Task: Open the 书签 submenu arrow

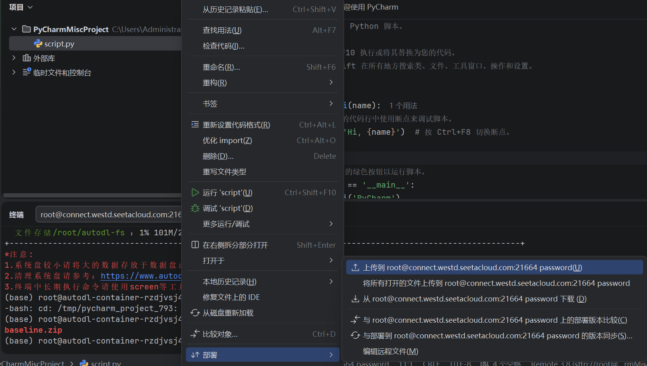Action: pyautogui.click(x=331, y=103)
